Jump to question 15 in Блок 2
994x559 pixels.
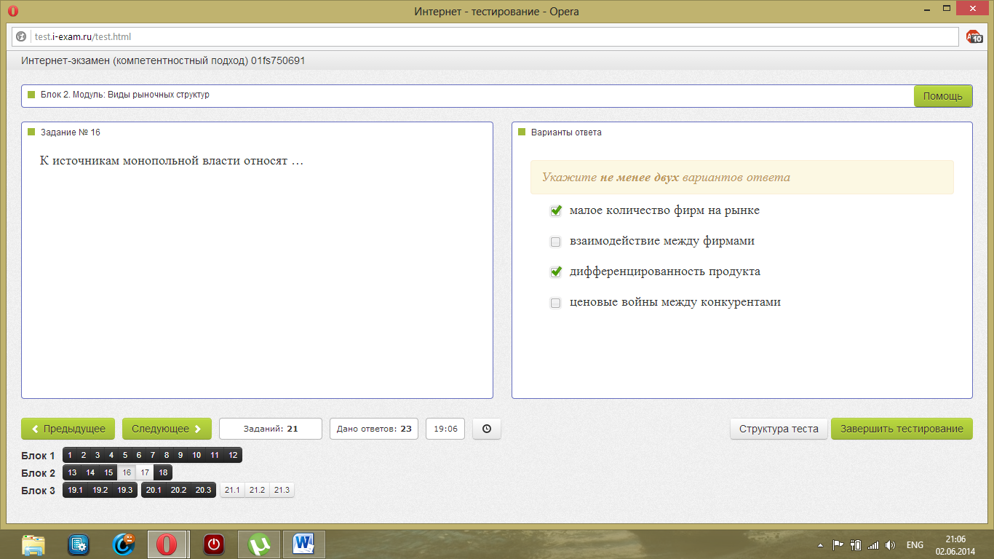point(108,472)
